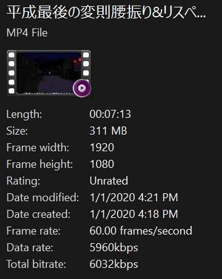Click the 60.00 frames/second value
This screenshot has height=279, width=222.
(141, 231)
